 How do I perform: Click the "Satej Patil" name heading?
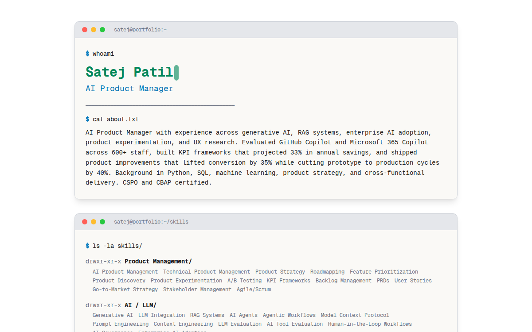coord(129,72)
